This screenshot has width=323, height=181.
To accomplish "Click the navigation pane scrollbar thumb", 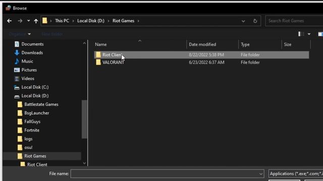I will click(84, 119).
